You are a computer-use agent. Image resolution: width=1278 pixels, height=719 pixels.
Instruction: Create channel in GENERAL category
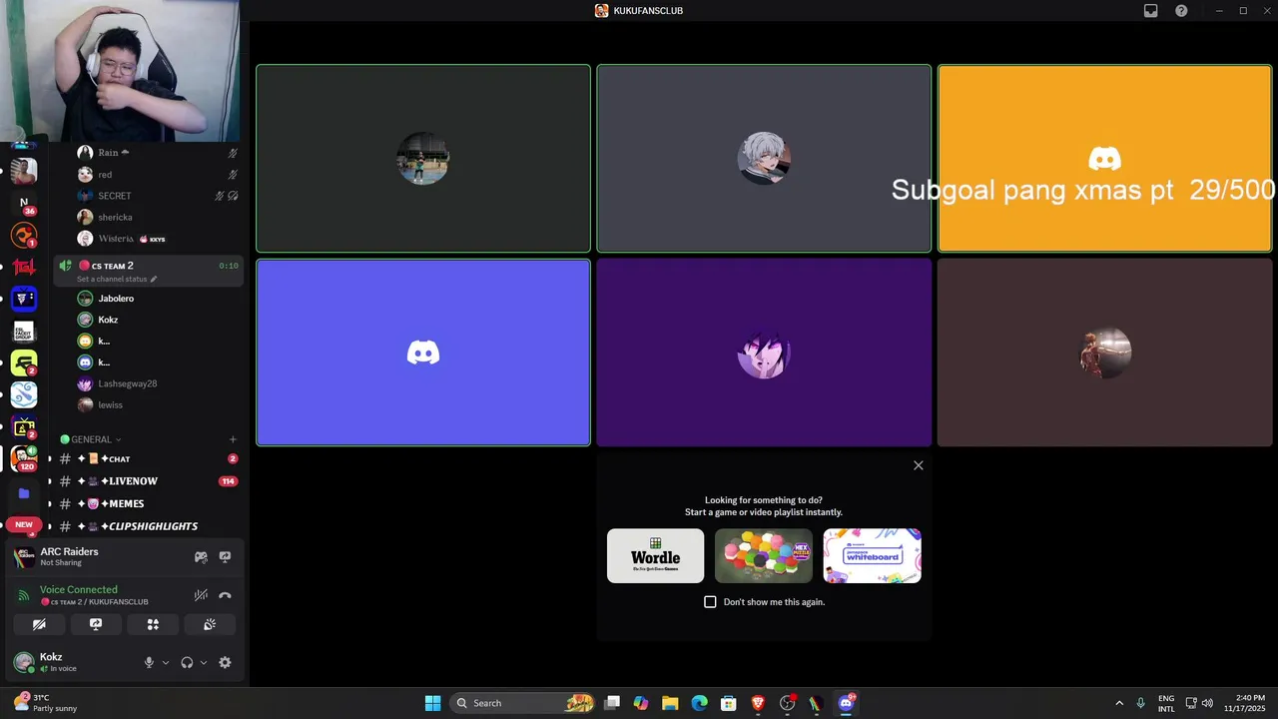[x=233, y=439]
